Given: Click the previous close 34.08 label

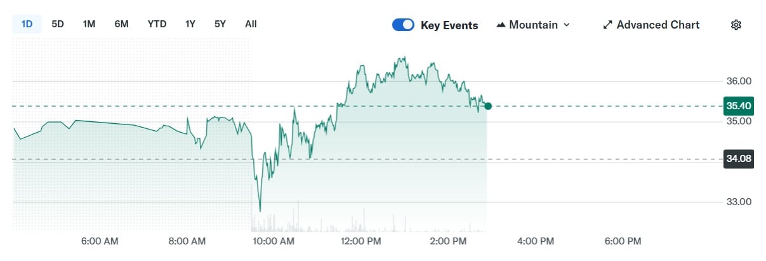Looking at the screenshot, I should (738, 159).
